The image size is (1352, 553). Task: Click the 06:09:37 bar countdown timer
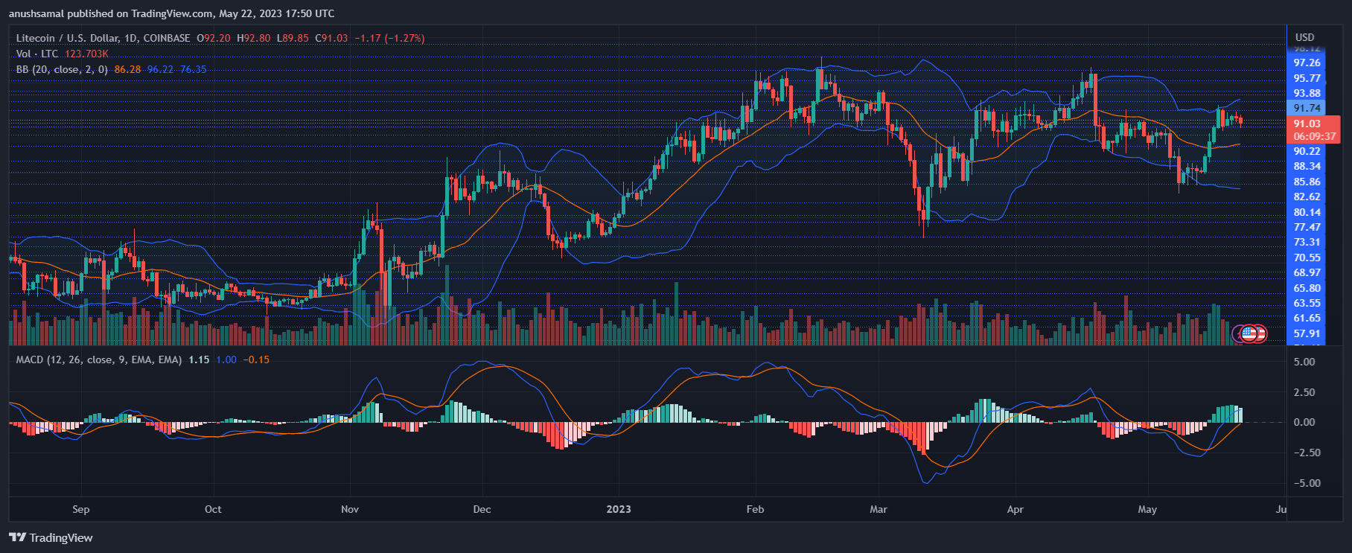click(1314, 136)
